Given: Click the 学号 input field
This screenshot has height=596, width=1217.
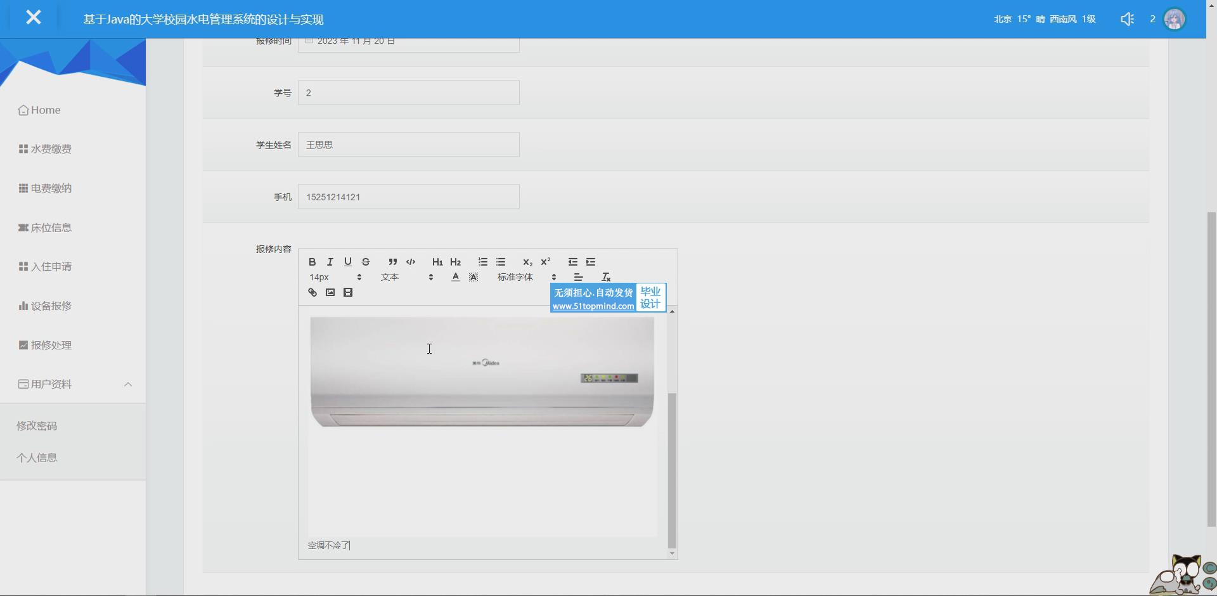Looking at the screenshot, I should click(x=409, y=93).
